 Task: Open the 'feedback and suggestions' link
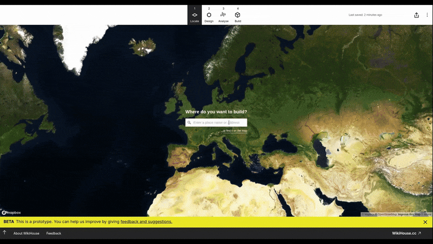pos(146,222)
